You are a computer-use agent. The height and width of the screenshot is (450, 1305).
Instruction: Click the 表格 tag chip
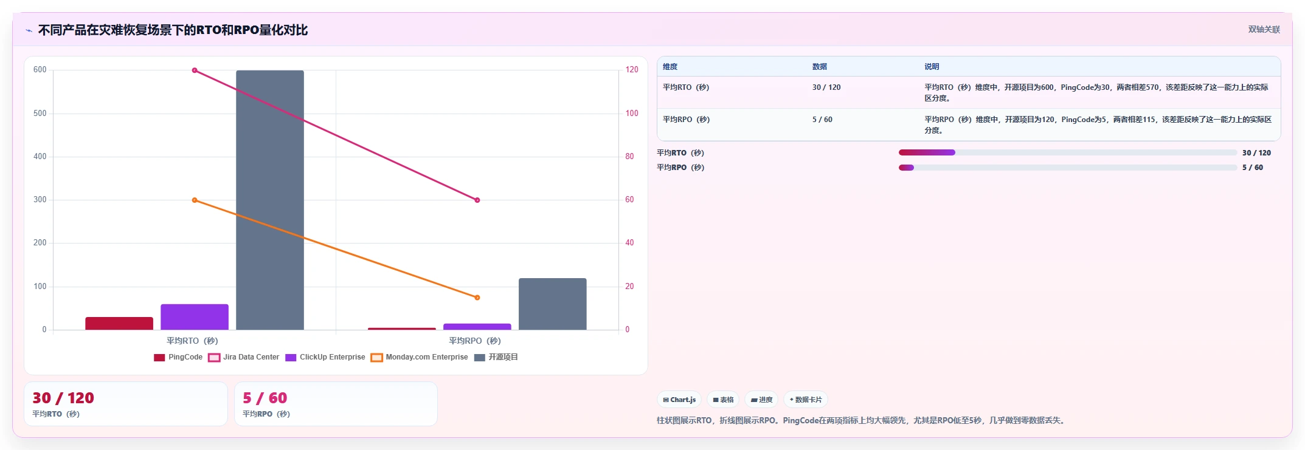723,400
